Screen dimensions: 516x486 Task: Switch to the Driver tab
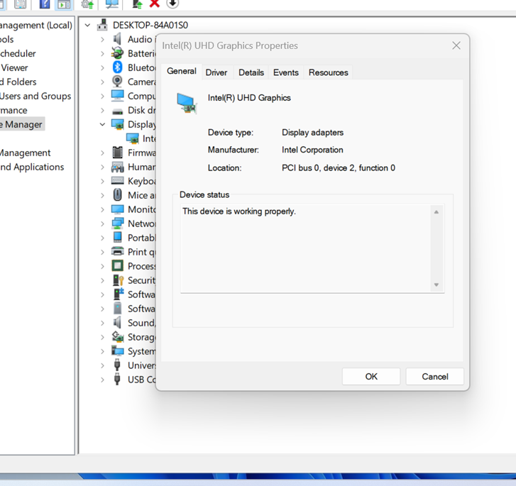(x=216, y=72)
